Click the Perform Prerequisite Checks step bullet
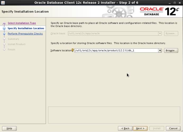Screen dimensions: 183x132 4,34
